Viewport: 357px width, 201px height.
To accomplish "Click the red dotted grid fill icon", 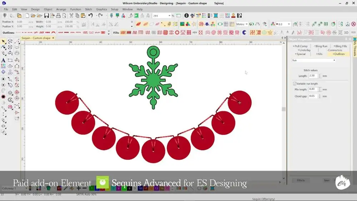I will (189, 32).
